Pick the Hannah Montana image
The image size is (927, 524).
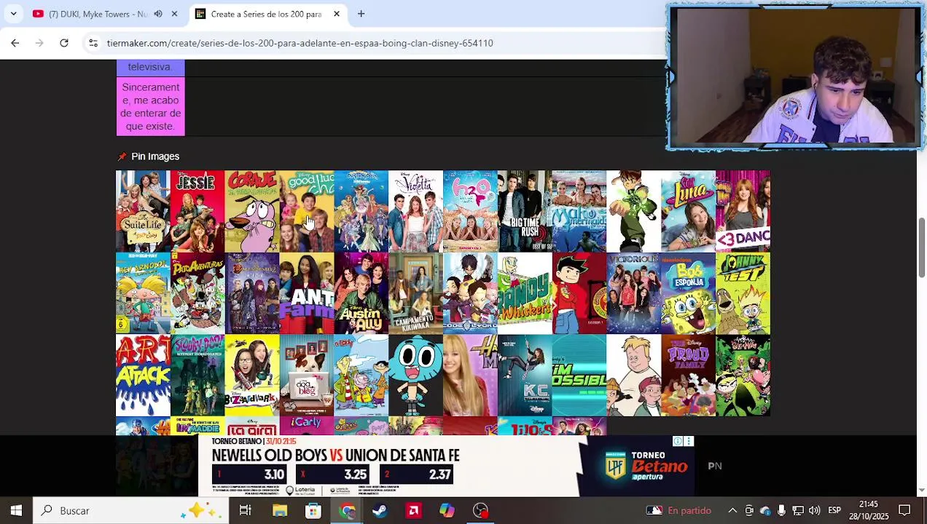click(470, 376)
